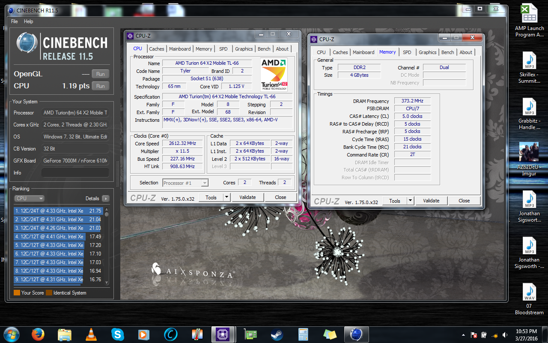Open the colorful stripes taskbar icon

pos(197,334)
